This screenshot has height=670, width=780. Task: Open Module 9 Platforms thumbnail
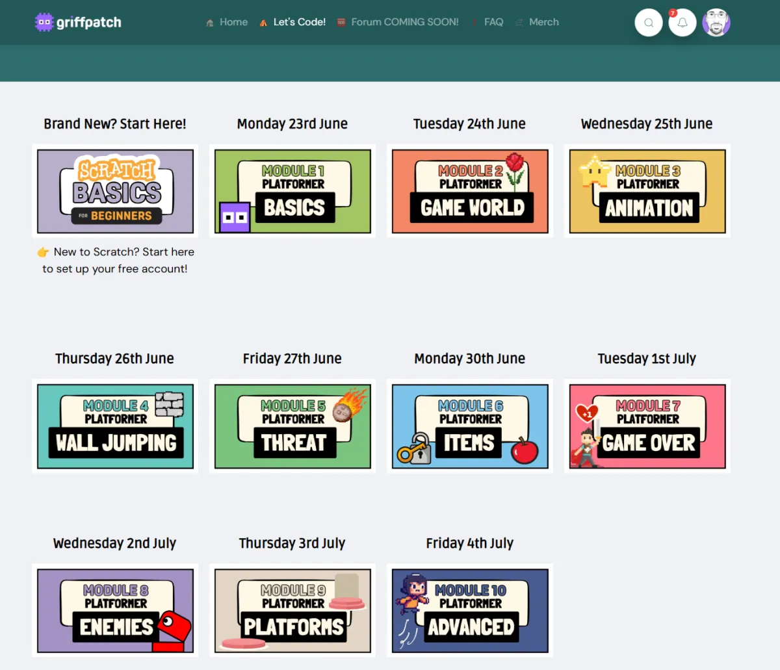click(292, 611)
